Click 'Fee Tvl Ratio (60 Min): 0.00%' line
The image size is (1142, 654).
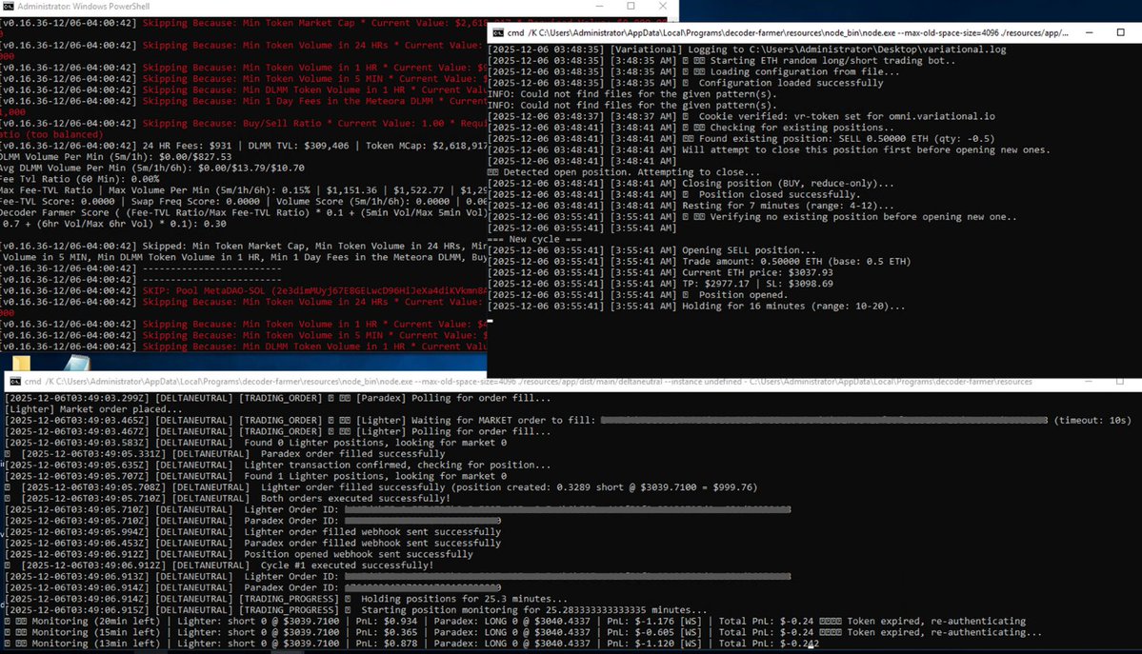click(x=79, y=179)
